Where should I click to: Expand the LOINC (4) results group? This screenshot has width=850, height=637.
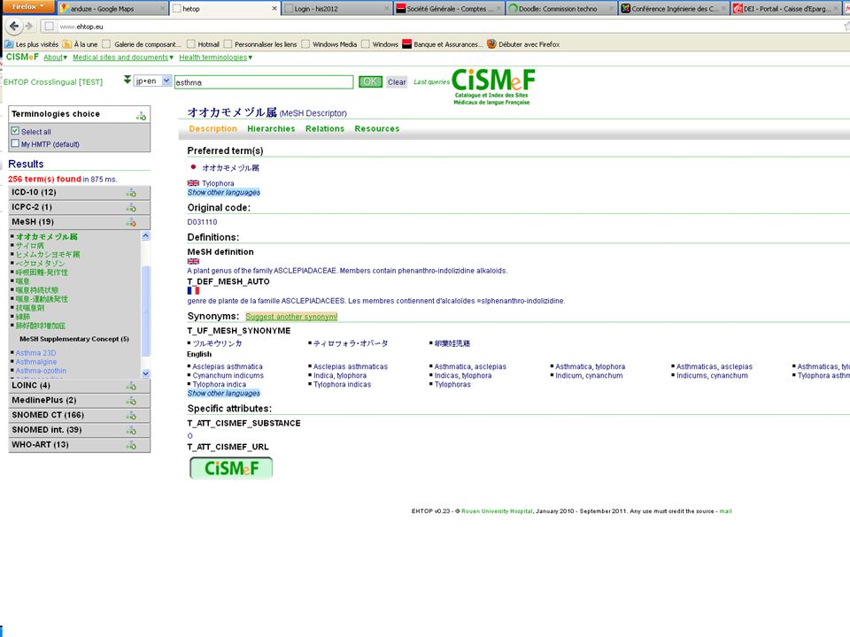[80, 385]
